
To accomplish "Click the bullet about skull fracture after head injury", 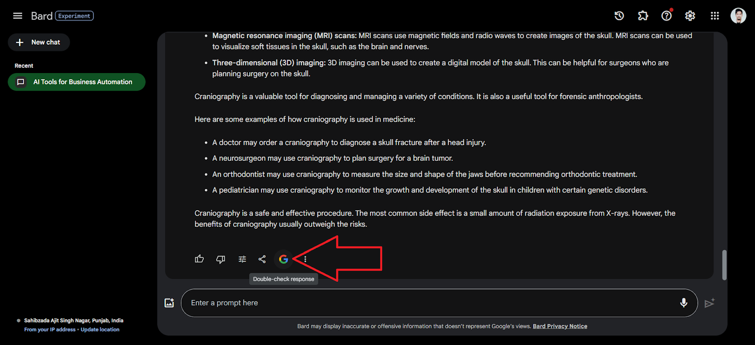I will [x=349, y=142].
